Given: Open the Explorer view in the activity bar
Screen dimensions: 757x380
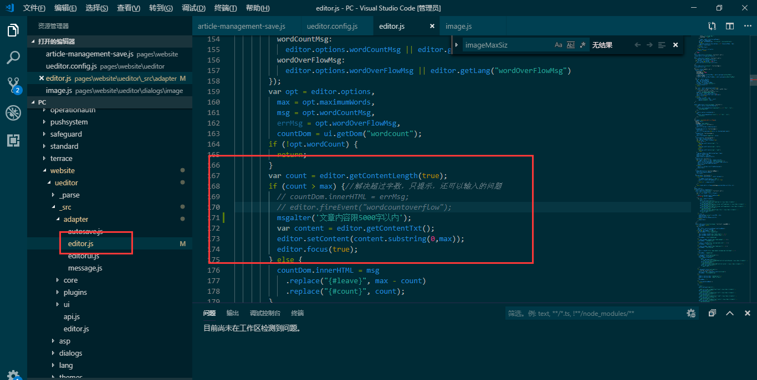Looking at the screenshot, I should [13, 30].
